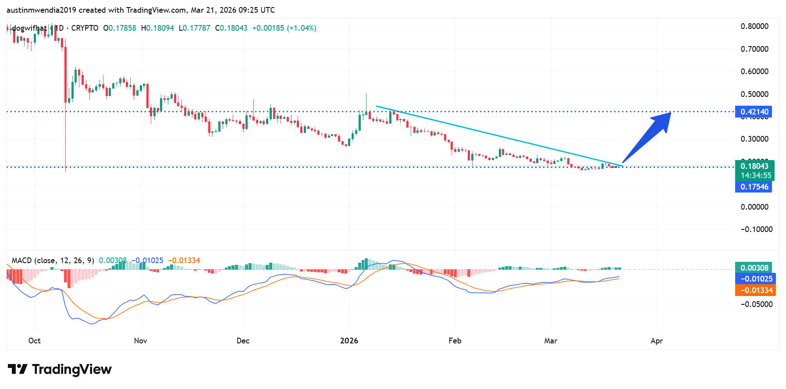Click the 0.80000 price axis label

click(x=754, y=26)
